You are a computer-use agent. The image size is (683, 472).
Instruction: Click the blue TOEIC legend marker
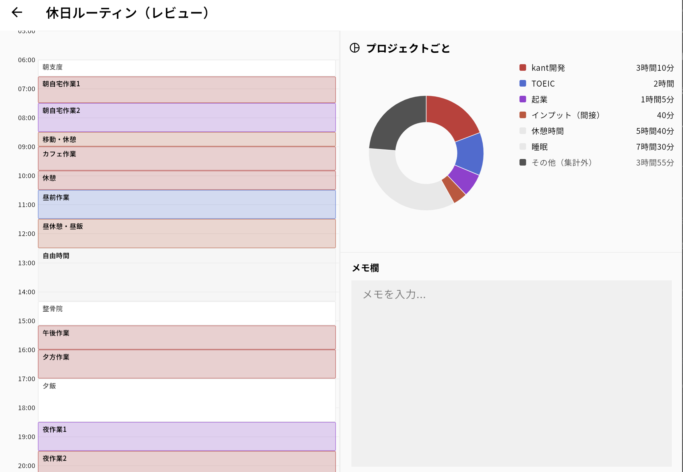click(x=523, y=84)
